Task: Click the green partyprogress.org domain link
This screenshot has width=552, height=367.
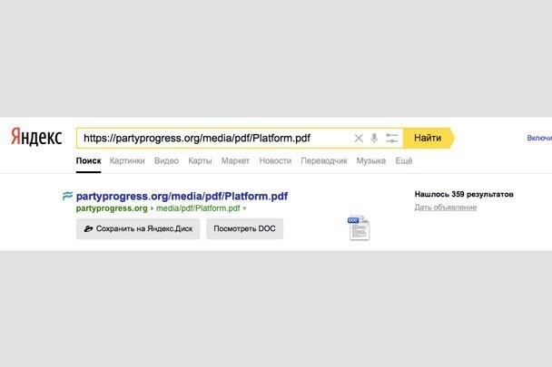Action: (112, 208)
